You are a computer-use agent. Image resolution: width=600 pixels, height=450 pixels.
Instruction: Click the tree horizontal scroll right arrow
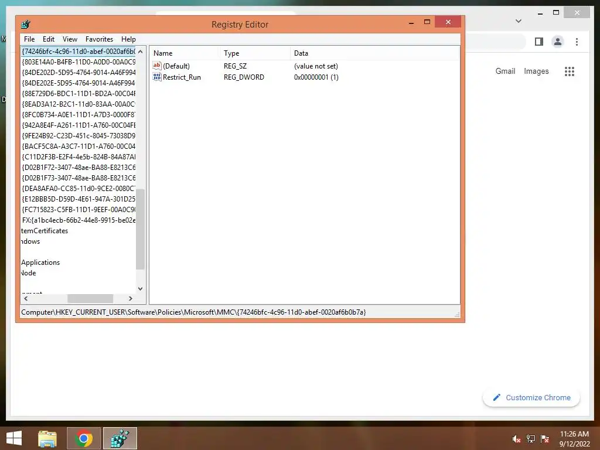click(x=131, y=298)
